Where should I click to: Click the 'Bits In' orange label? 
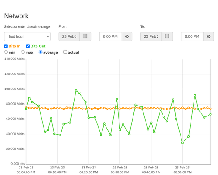pos(14,46)
